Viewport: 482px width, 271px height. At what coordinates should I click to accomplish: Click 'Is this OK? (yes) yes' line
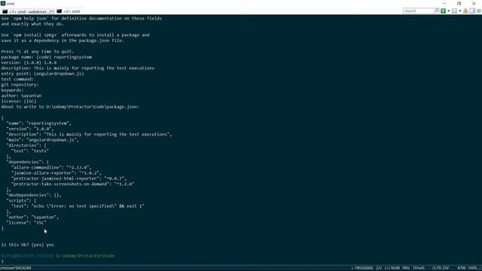click(27, 245)
